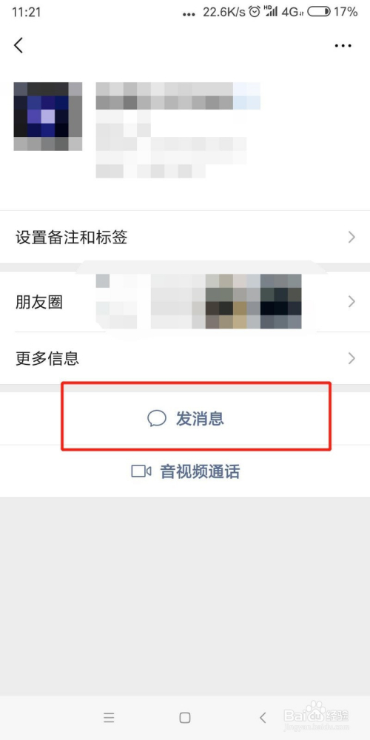Tap the chat bubble icon beside 发消息

click(157, 418)
